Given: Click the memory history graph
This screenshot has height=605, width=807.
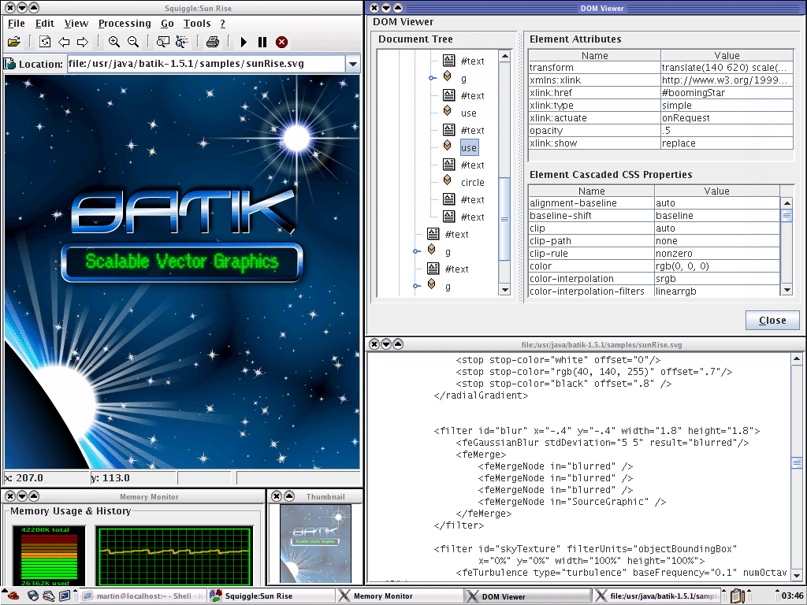Looking at the screenshot, I should coord(174,555).
